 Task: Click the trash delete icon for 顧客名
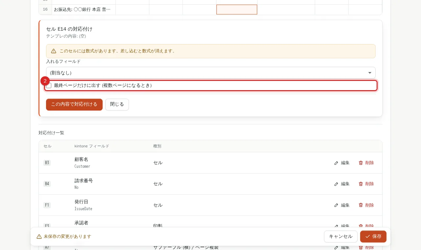(361, 163)
